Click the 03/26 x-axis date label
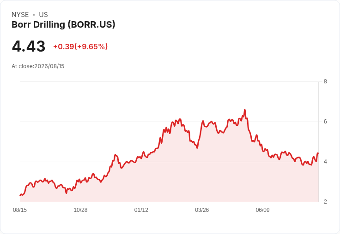This screenshot has width=340, height=234. click(x=202, y=210)
